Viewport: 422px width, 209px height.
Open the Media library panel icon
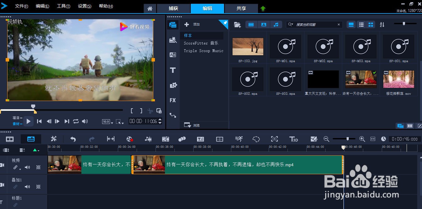click(x=173, y=25)
